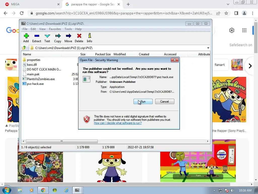Open the Tools menu in 7-Zip

(68, 29)
